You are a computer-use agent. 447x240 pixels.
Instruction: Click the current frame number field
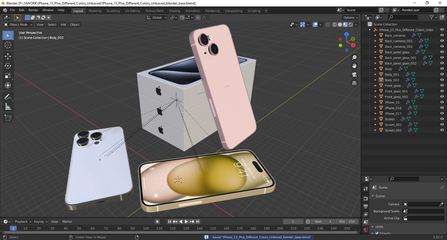tap(293, 222)
